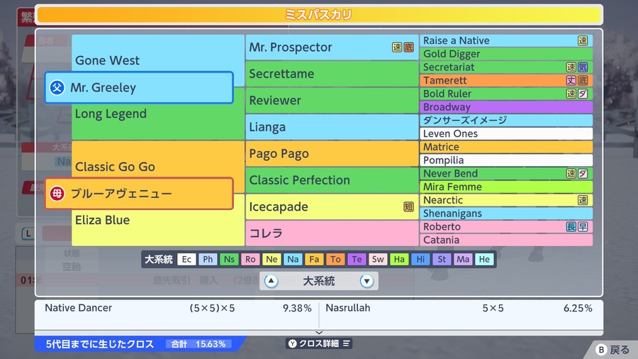638x359 pixels.
Task: Click the 気 icon on Secretariat row
Action: pyautogui.click(x=583, y=67)
